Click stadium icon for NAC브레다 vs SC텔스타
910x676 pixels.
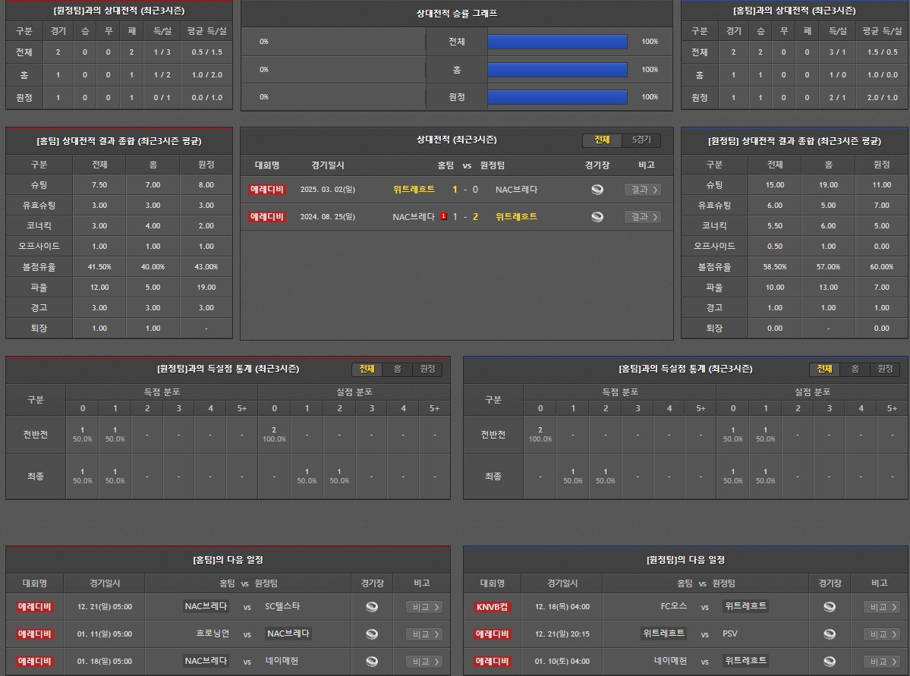pyautogui.click(x=372, y=607)
